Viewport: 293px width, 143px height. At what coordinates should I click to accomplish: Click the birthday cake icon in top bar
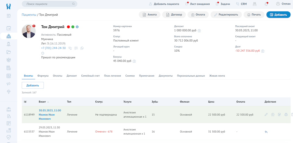pos(255,4)
